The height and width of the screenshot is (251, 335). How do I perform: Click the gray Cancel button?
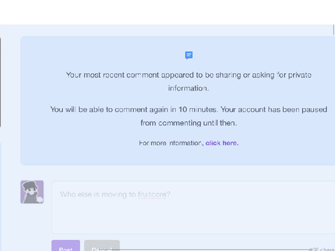pos(102,245)
